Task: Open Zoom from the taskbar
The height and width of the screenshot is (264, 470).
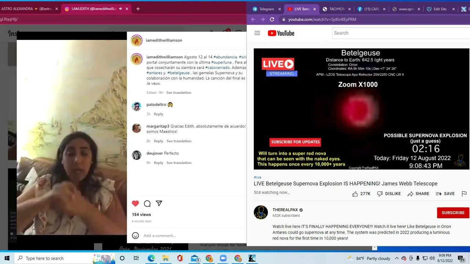Action: [223, 258]
